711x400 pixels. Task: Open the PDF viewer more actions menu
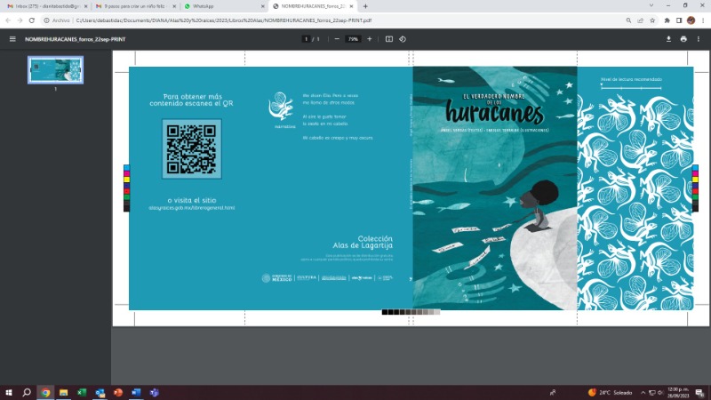699,39
